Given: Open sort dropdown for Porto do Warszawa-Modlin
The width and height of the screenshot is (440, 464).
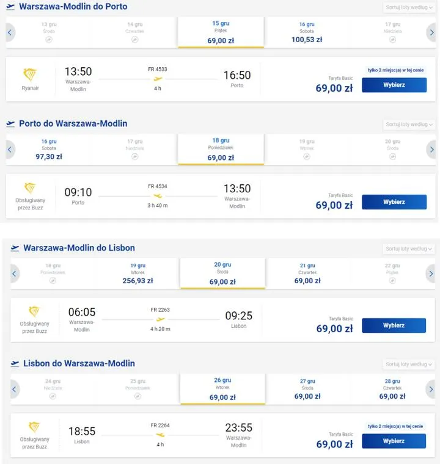Looking at the screenshot, I should pos(409,125).
